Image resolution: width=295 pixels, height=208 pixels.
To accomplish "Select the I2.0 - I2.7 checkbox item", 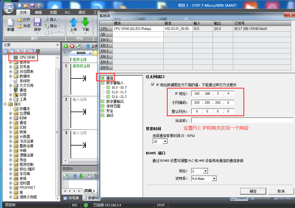I will point(108,97).
